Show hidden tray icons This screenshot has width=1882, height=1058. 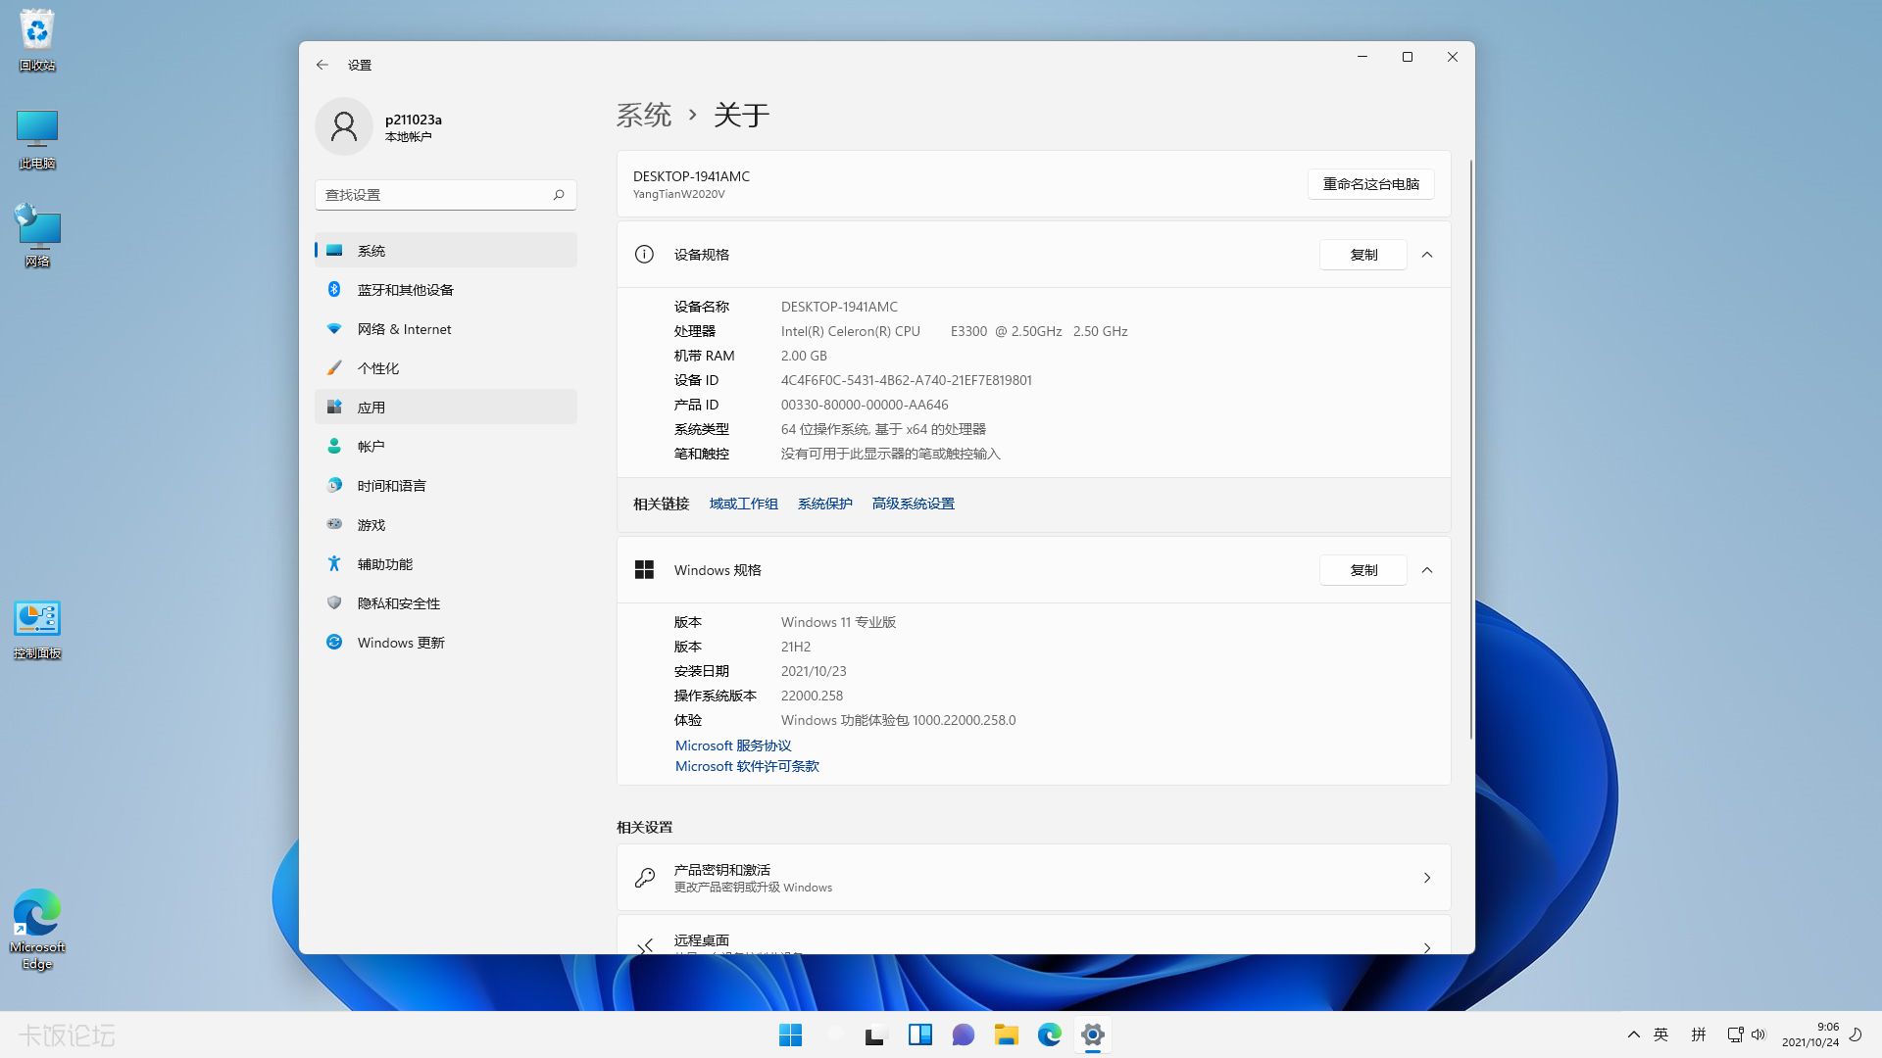[x=1634, y=1034]
